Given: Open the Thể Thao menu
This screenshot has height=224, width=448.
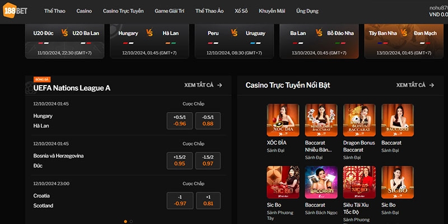Looking at the screenshot, I should [x=54, y=11].
